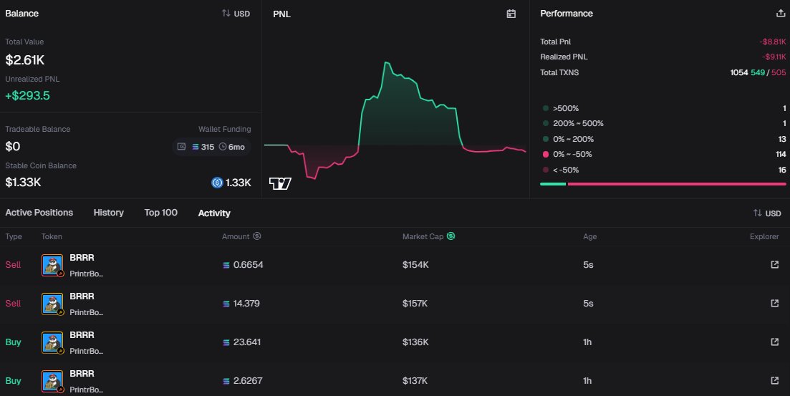Click the Solana icon beside 2.6267

[x=226, y=382]
